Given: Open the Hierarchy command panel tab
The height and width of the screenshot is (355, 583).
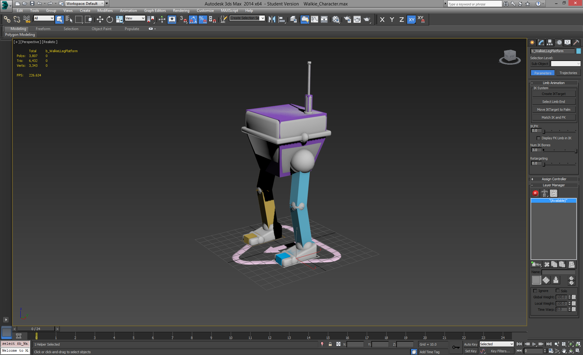Looking at the screenshot, I should coord(550,42).
